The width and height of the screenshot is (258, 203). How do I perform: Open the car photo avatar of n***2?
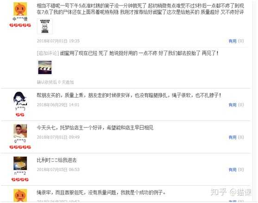coord(20,163)
